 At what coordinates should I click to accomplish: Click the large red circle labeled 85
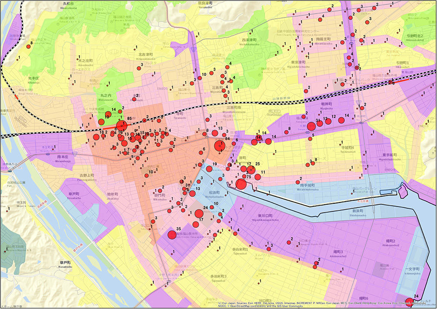pos(122,126)
